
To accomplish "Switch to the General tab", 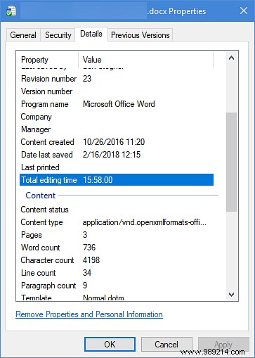I will pos(23,35).
